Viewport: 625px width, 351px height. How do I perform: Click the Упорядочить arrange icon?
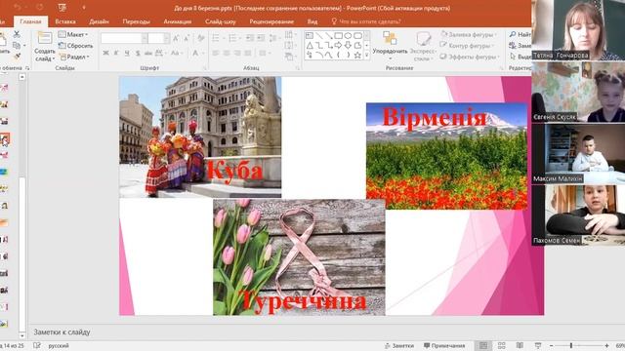[x=390, y=39]
